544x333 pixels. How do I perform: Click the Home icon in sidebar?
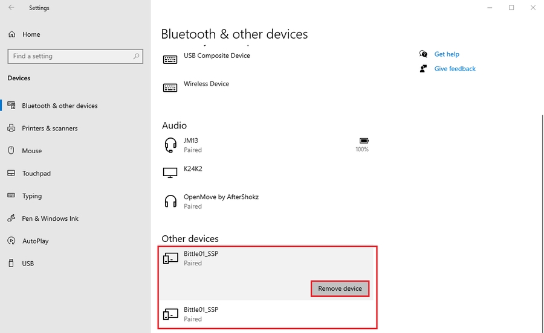click(11, 34)
